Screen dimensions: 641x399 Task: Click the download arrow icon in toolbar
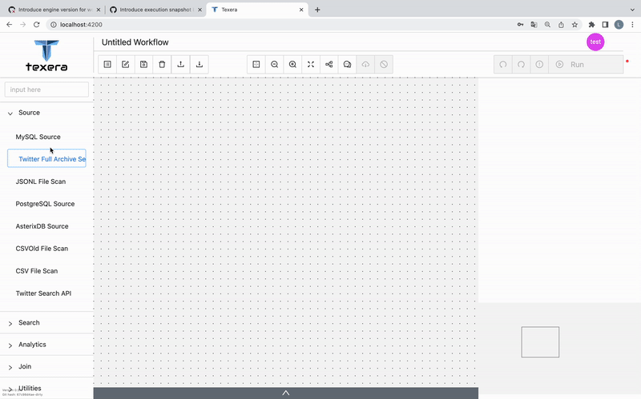point(199,65)
